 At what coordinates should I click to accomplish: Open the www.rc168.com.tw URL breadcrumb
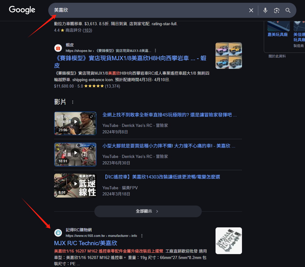pos(101,236)
